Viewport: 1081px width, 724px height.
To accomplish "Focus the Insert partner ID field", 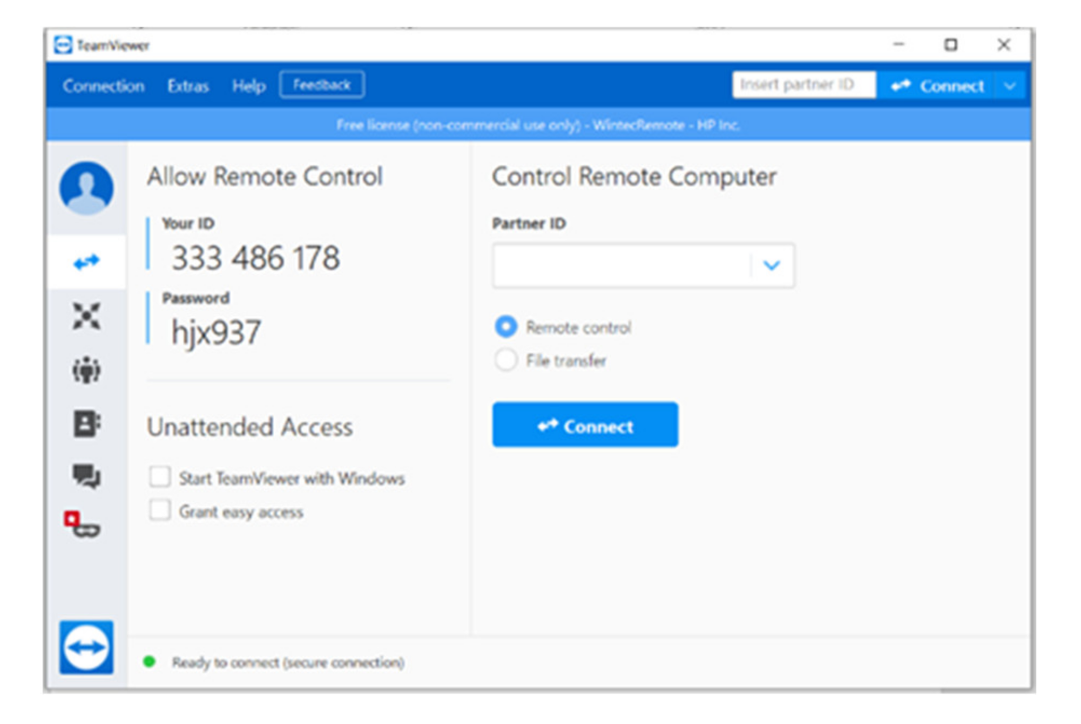I will point(803,85).
